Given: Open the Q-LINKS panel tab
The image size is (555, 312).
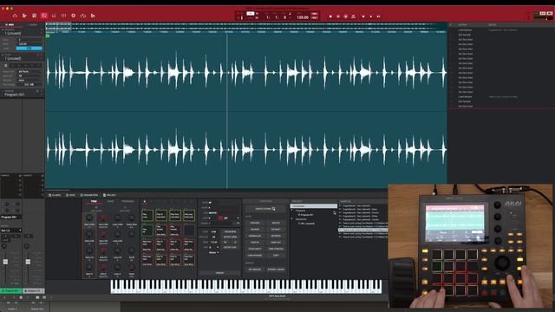Looking at the screenshot, I should (x=55, y=195).
